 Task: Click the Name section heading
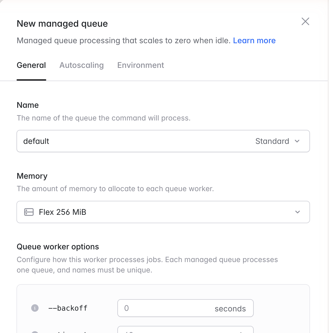[x=28, y=105]
